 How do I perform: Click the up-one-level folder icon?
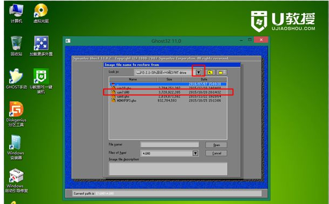210,73
